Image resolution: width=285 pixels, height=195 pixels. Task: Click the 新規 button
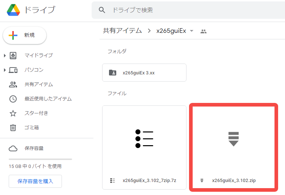(25, 35)
